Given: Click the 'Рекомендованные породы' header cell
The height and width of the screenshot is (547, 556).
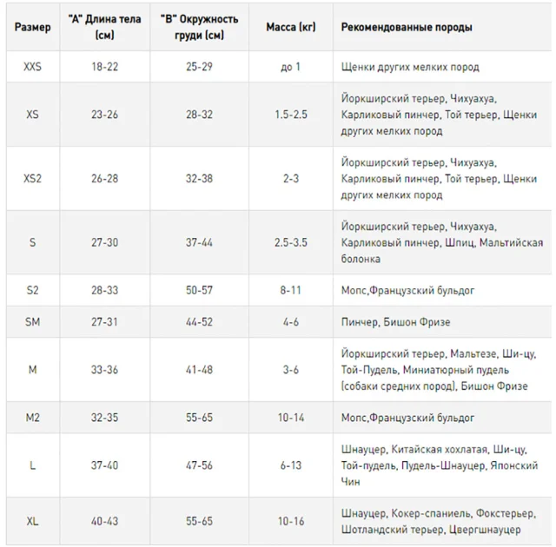Looking at the screenshot, I should click(x=407, y=27).
